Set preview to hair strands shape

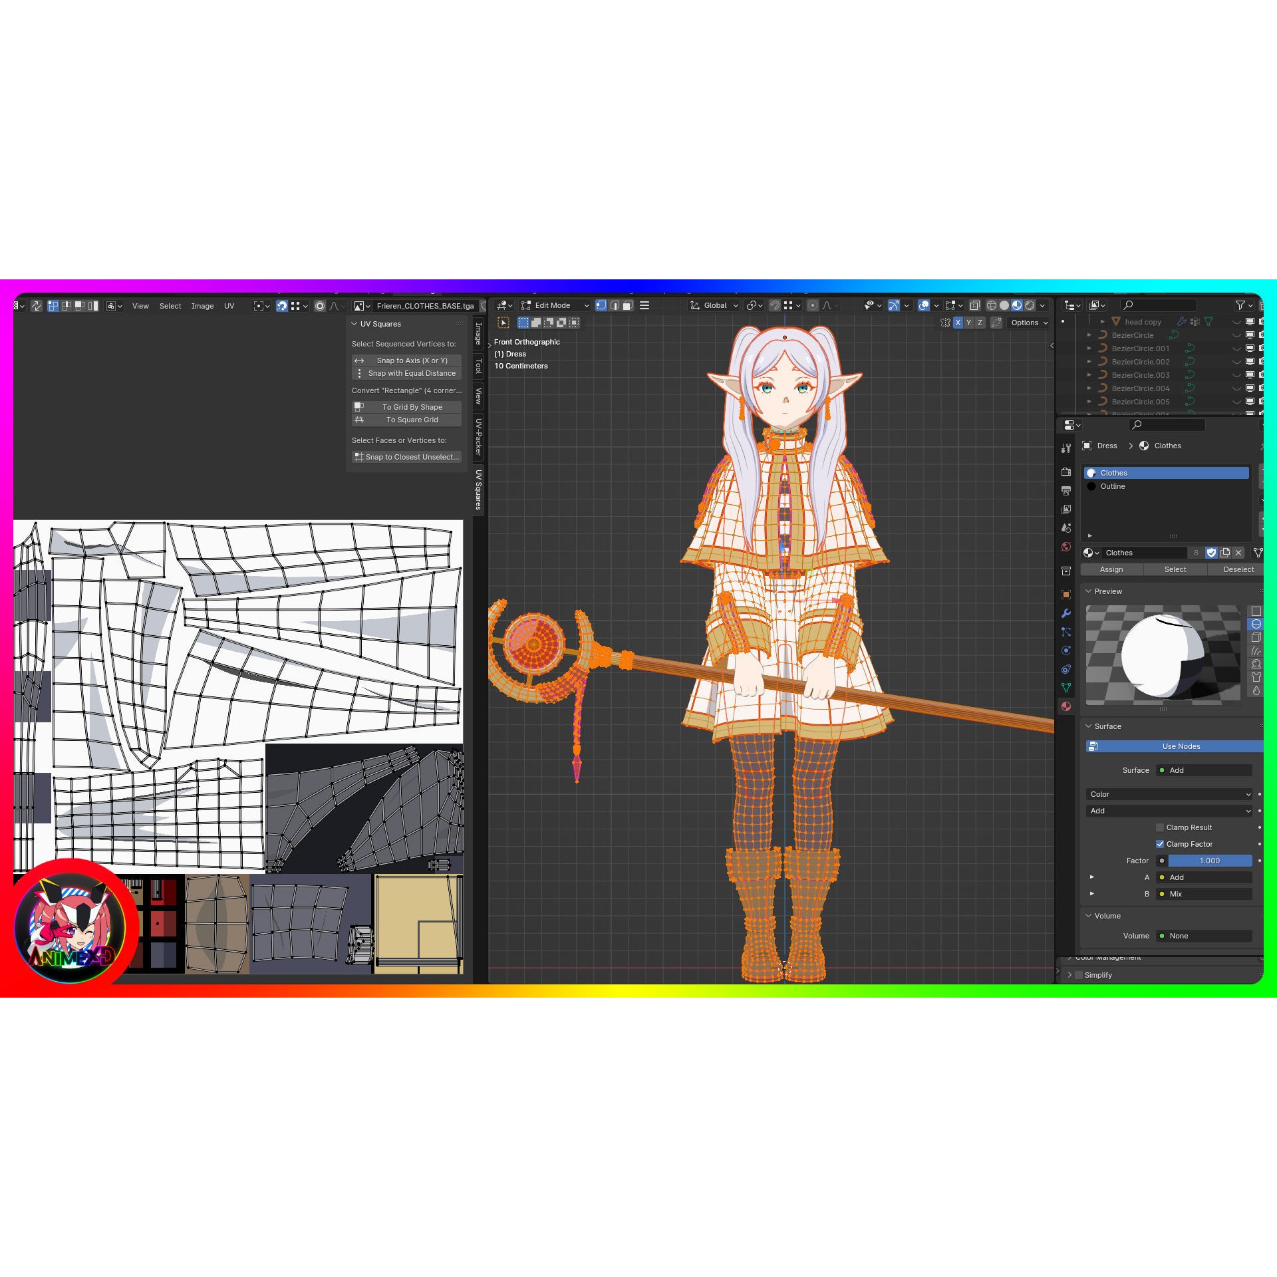coord(1256,650)
